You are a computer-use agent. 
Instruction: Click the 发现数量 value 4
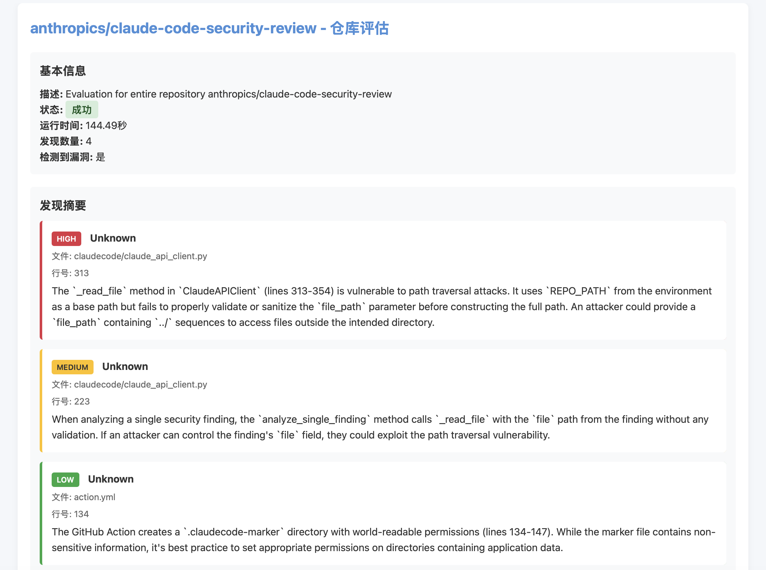[x=89, y=142]
